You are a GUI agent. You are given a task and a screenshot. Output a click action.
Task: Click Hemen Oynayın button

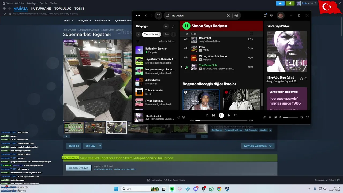coord(79,168)
